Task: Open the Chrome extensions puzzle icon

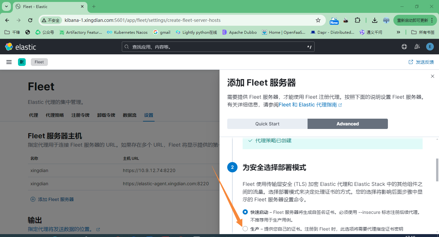Action: tap(357, 20)
